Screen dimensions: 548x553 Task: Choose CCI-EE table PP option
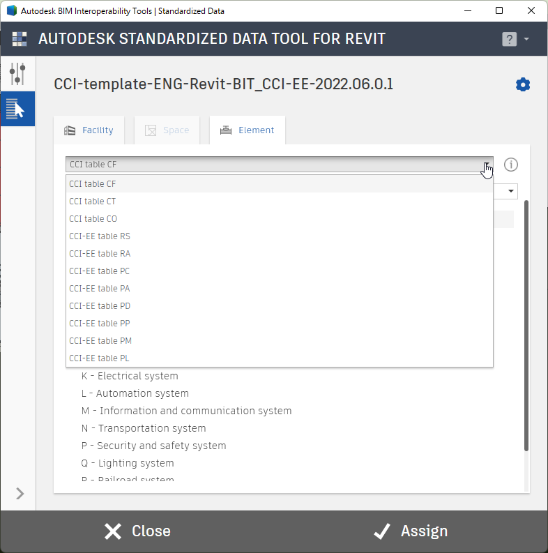pyautogui.click(x=280, y=324)
